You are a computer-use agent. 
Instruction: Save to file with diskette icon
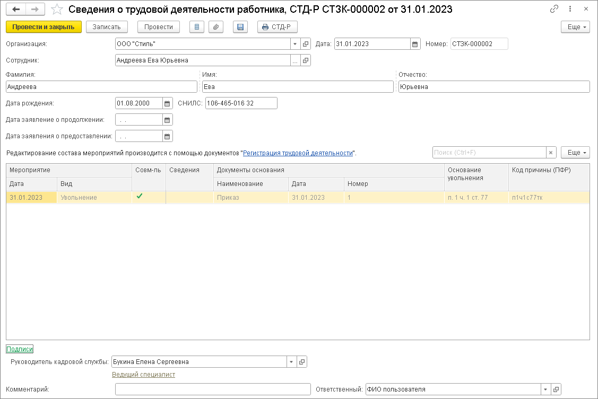click(x=240, y=27)
